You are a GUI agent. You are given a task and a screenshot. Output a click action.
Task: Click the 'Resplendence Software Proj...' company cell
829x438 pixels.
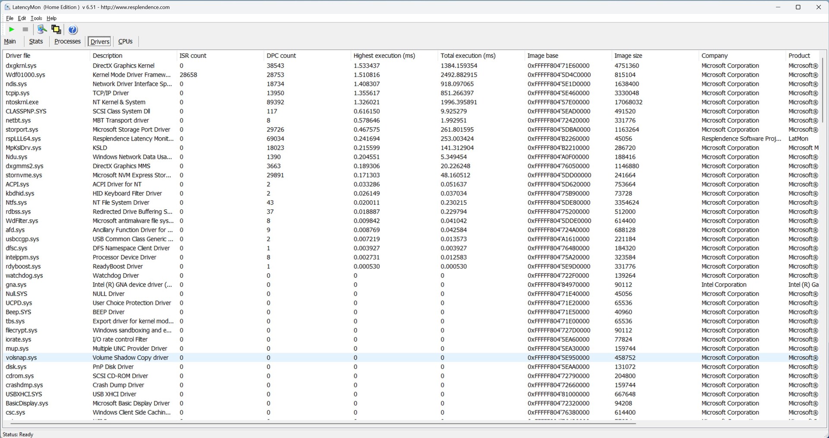(x=741, y=139)
